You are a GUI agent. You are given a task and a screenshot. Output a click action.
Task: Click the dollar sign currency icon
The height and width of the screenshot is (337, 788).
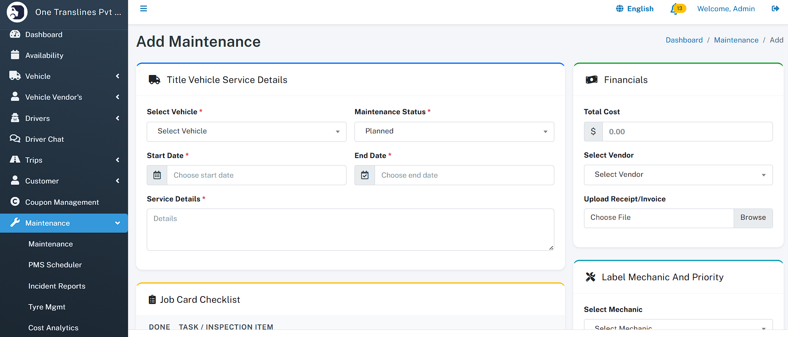point(593,132)
